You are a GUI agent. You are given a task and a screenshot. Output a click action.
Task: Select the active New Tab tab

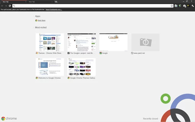pyautogui.click(x=14, y=2)
